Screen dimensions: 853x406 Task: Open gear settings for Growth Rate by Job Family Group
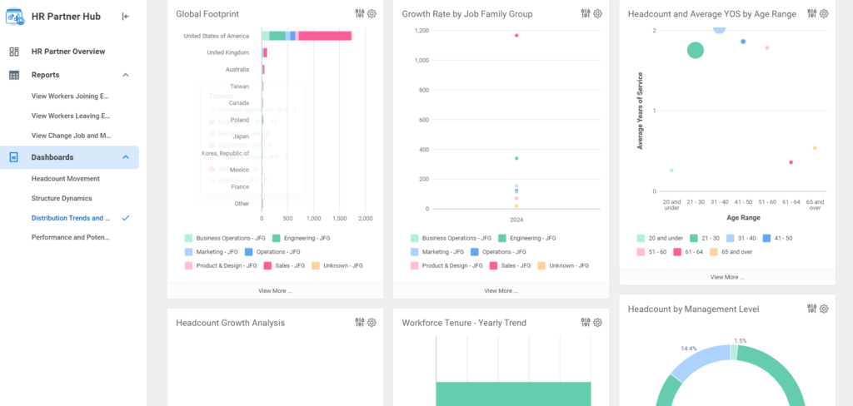tap(597, 13)
